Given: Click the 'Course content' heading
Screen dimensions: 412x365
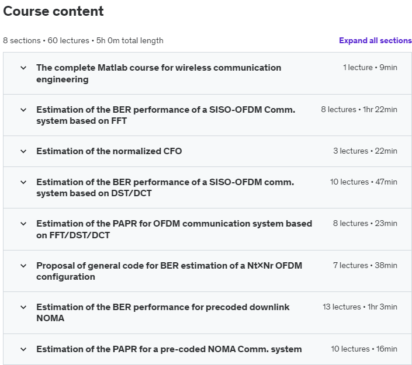Looking at the screenshot, I should tap(53, 11).
